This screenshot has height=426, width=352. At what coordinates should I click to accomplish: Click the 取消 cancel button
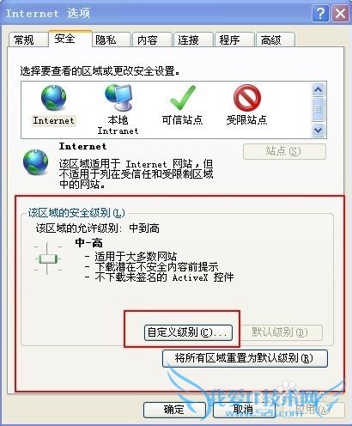coord(244,410)
